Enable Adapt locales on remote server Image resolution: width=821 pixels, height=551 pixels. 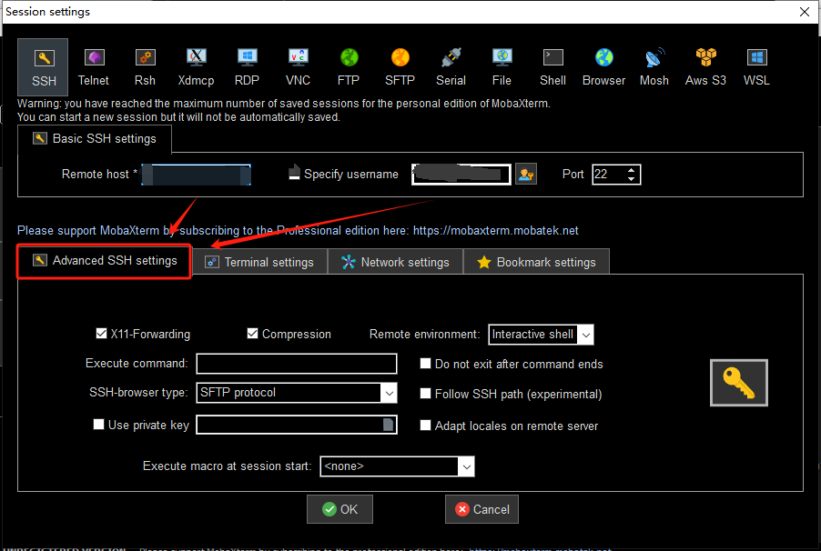(x=425, y=426)
